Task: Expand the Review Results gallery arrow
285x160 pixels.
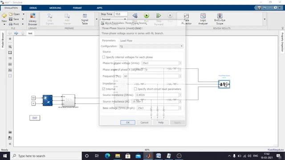Action: tap(265, 19)
